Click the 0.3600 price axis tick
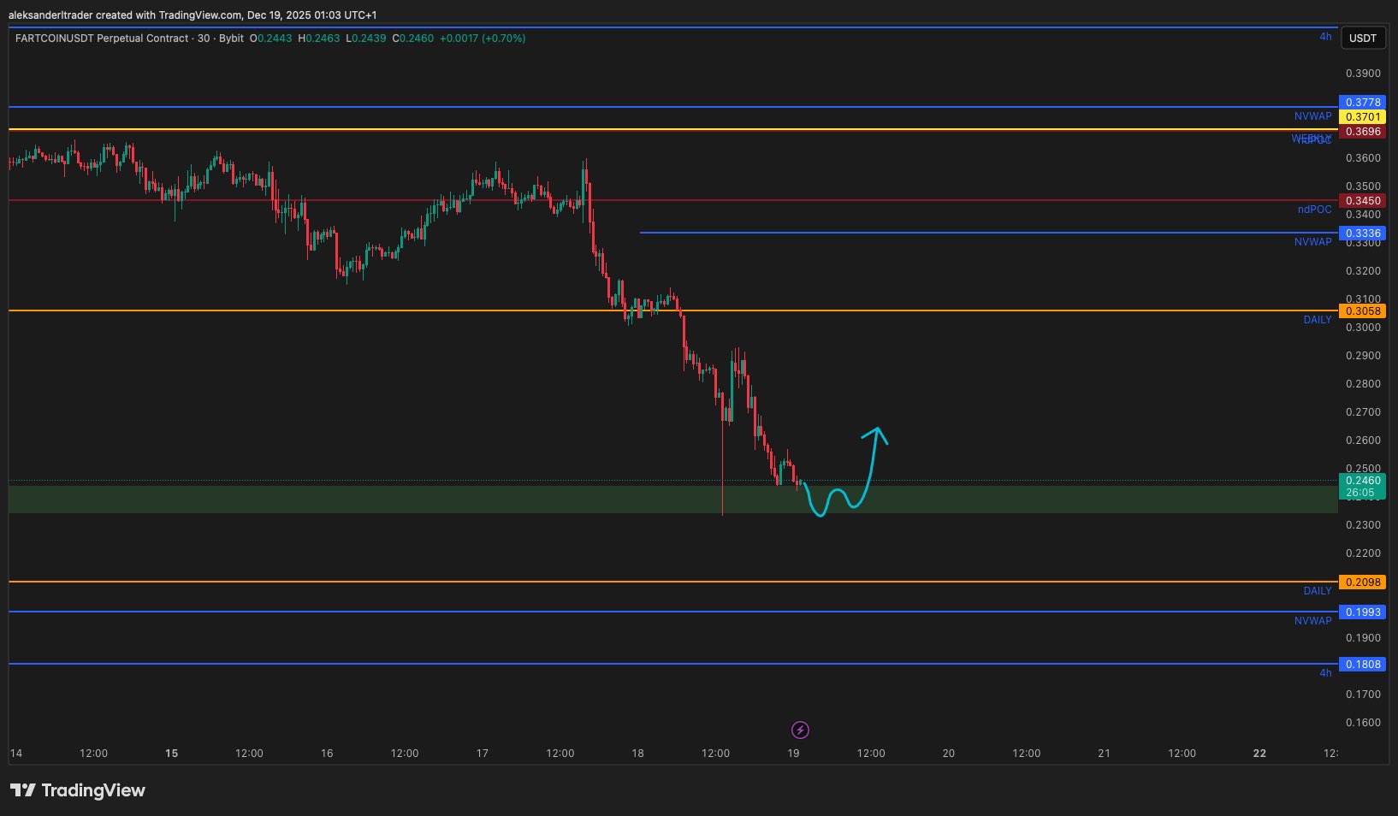The image size is (1398, 816). click(x=1363, y=158)
